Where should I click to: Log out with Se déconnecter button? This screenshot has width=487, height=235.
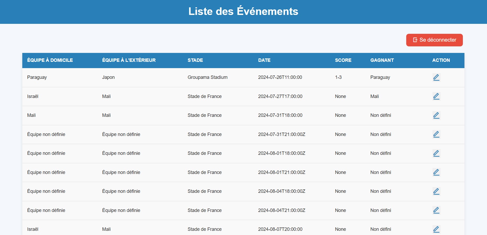click(434, 40)
